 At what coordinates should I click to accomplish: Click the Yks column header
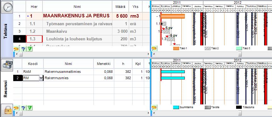(135, 7)
